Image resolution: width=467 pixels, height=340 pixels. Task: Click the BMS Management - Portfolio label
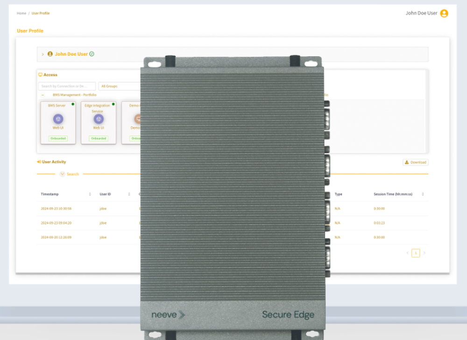[74, 95]
